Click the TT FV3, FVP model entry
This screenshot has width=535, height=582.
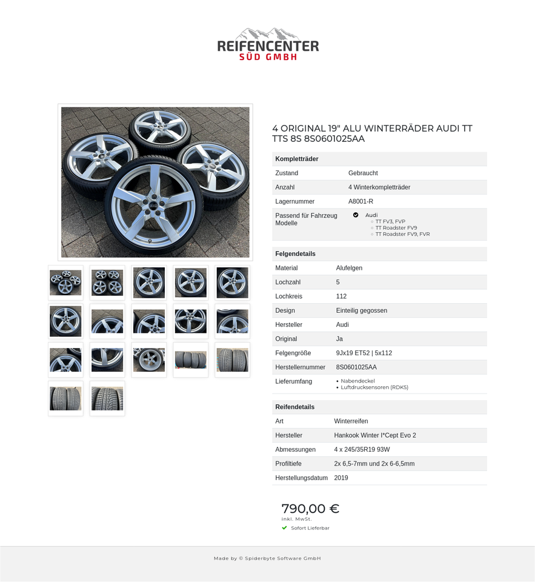coord(390,221)
